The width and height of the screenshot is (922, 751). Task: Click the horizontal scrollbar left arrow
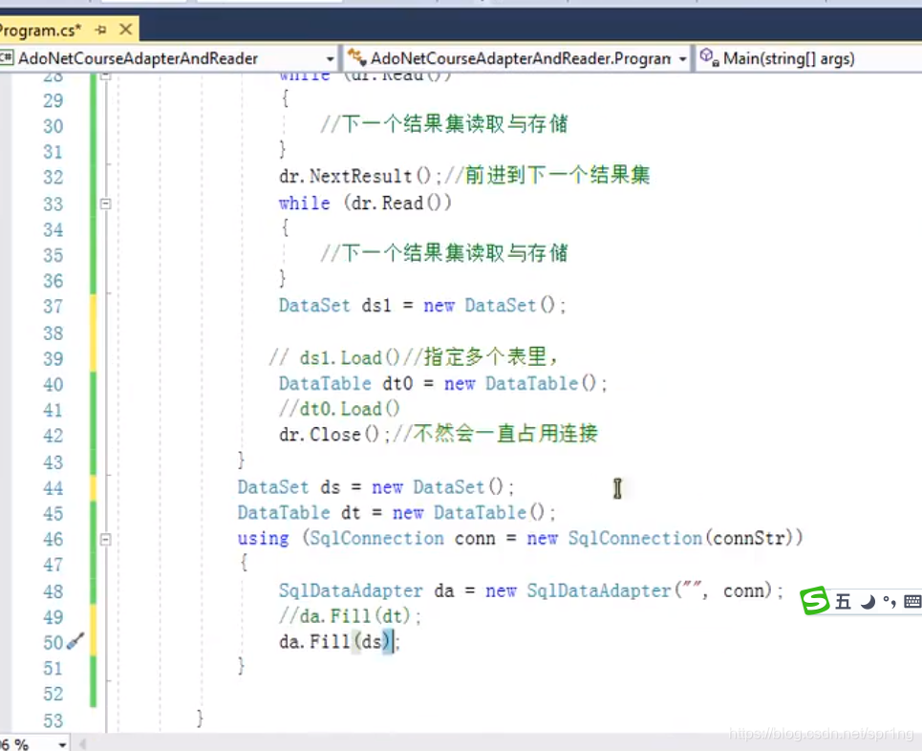83,744
